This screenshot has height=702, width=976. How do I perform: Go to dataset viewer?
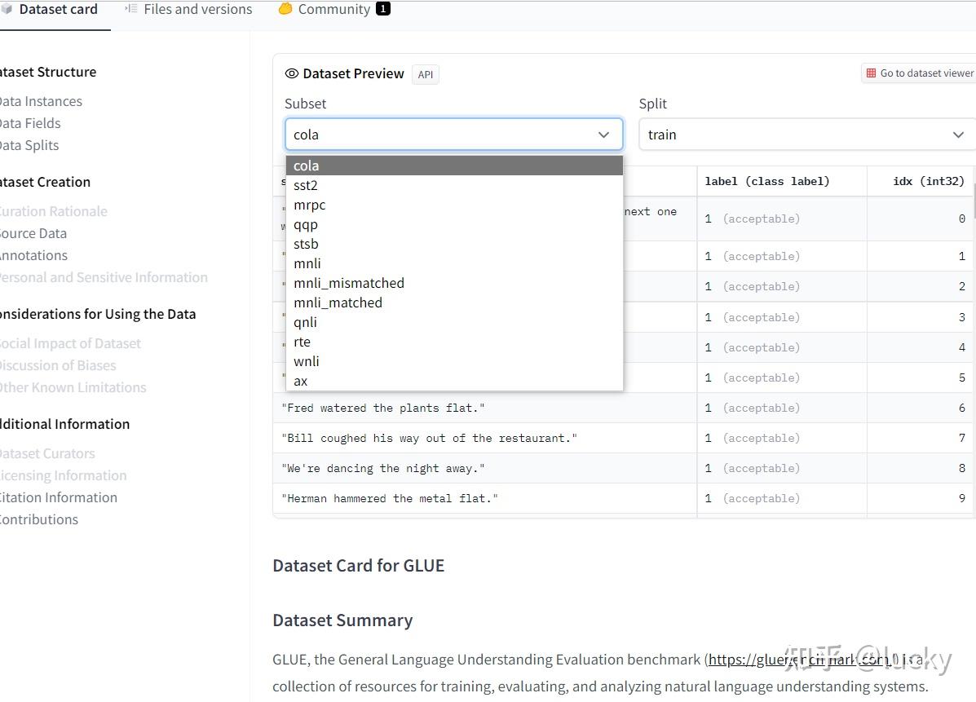click(920, 73)
